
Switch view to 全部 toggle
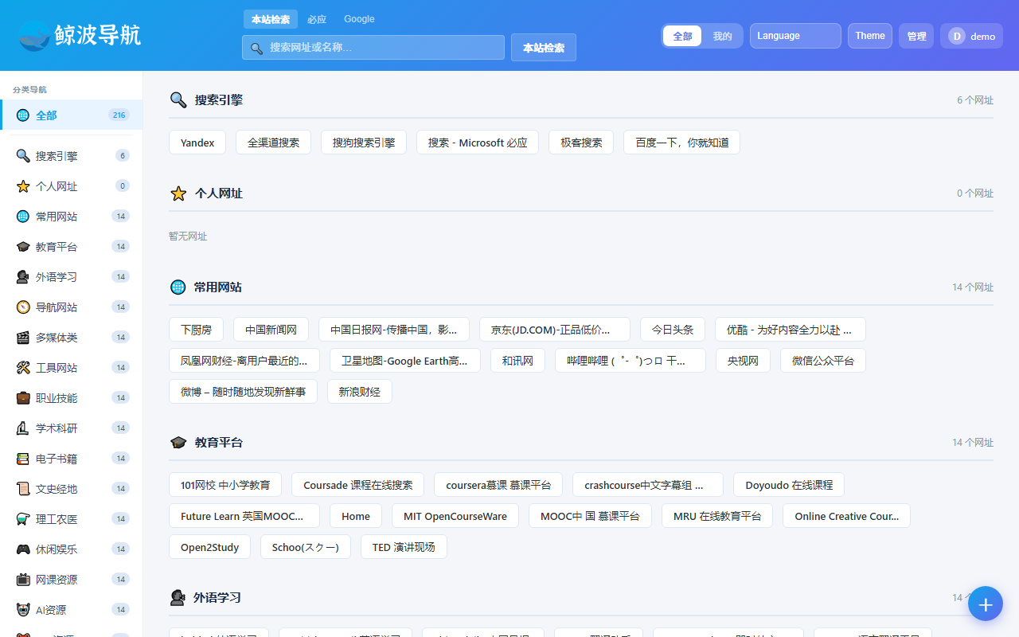point(682,36)
